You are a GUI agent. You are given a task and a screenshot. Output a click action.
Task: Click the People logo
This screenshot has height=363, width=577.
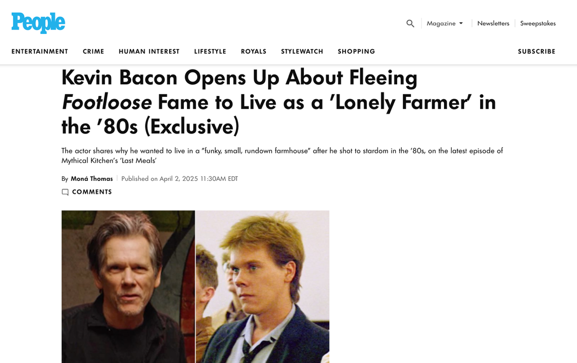pyautogui.click(x=38, y=23)
